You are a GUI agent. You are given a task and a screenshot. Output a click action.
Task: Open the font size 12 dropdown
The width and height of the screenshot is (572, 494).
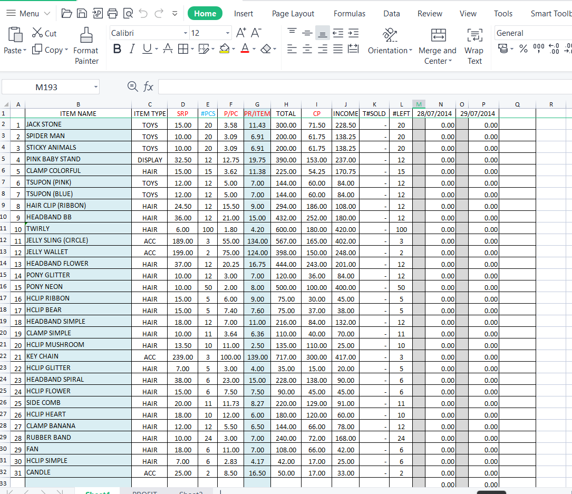pos(228,33)
